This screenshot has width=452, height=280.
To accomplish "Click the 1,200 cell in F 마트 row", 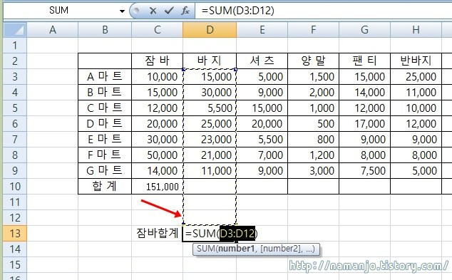I will [314, 155].
